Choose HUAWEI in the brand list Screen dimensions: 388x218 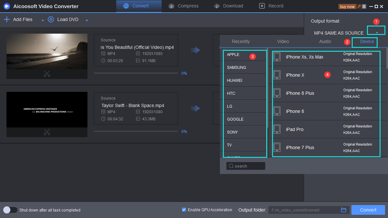click(x=244, y=80)
